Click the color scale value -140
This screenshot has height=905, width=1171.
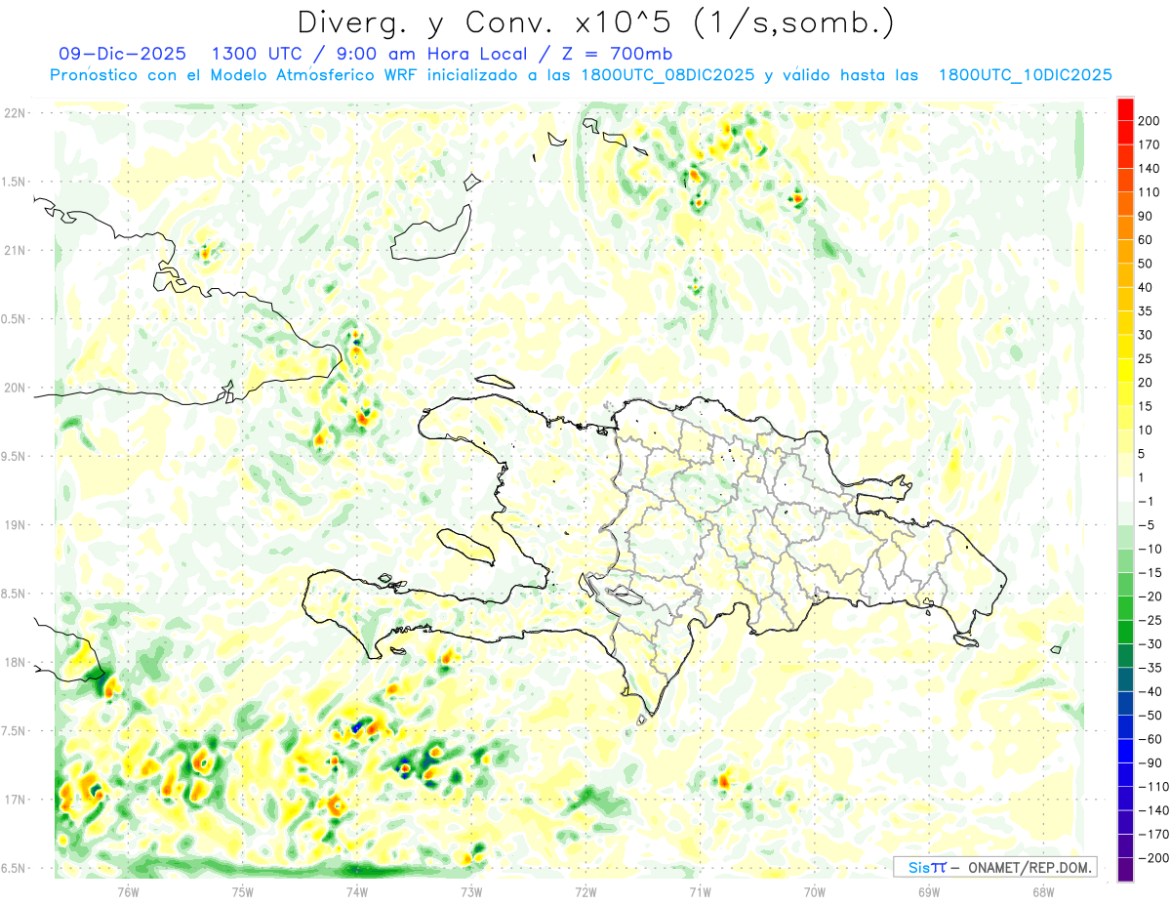coord(1155,810)
